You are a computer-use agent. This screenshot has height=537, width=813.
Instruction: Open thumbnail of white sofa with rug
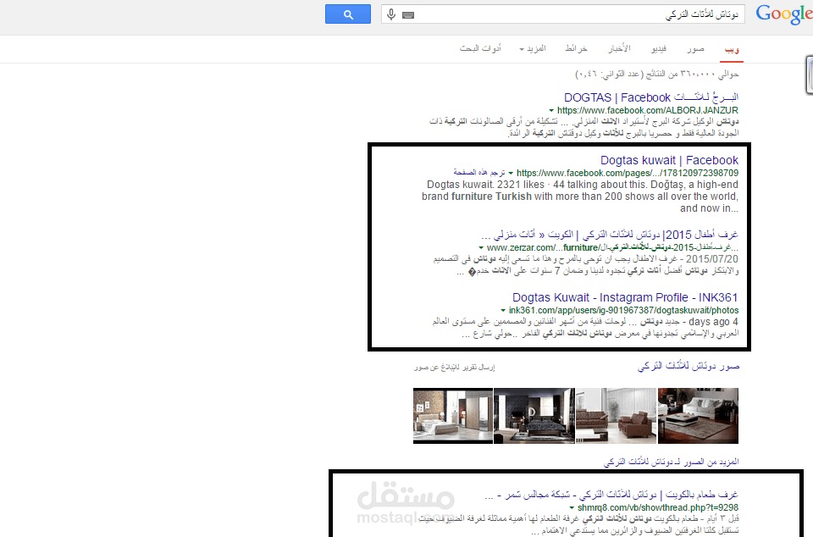coord(698,416)
